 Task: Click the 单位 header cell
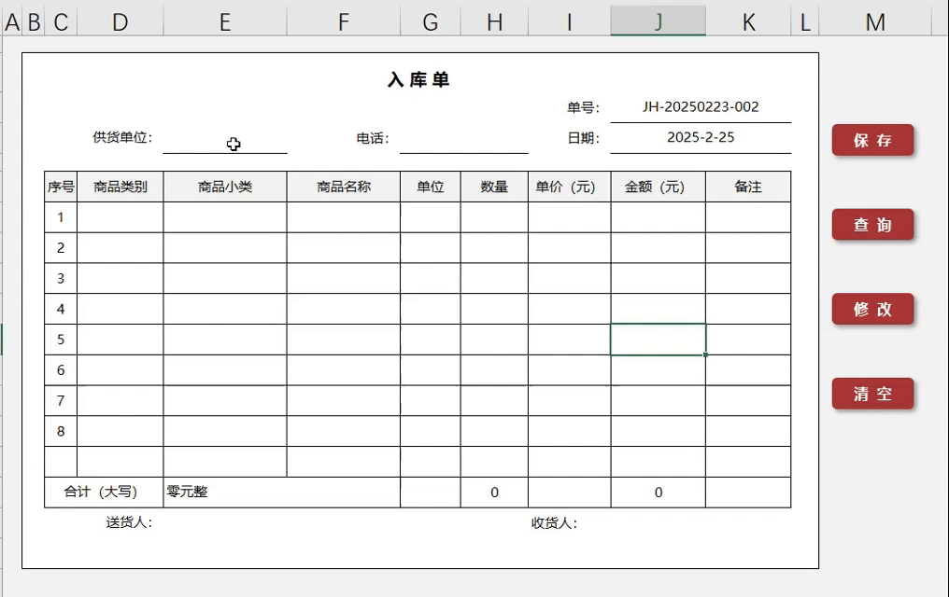(430, 187)
